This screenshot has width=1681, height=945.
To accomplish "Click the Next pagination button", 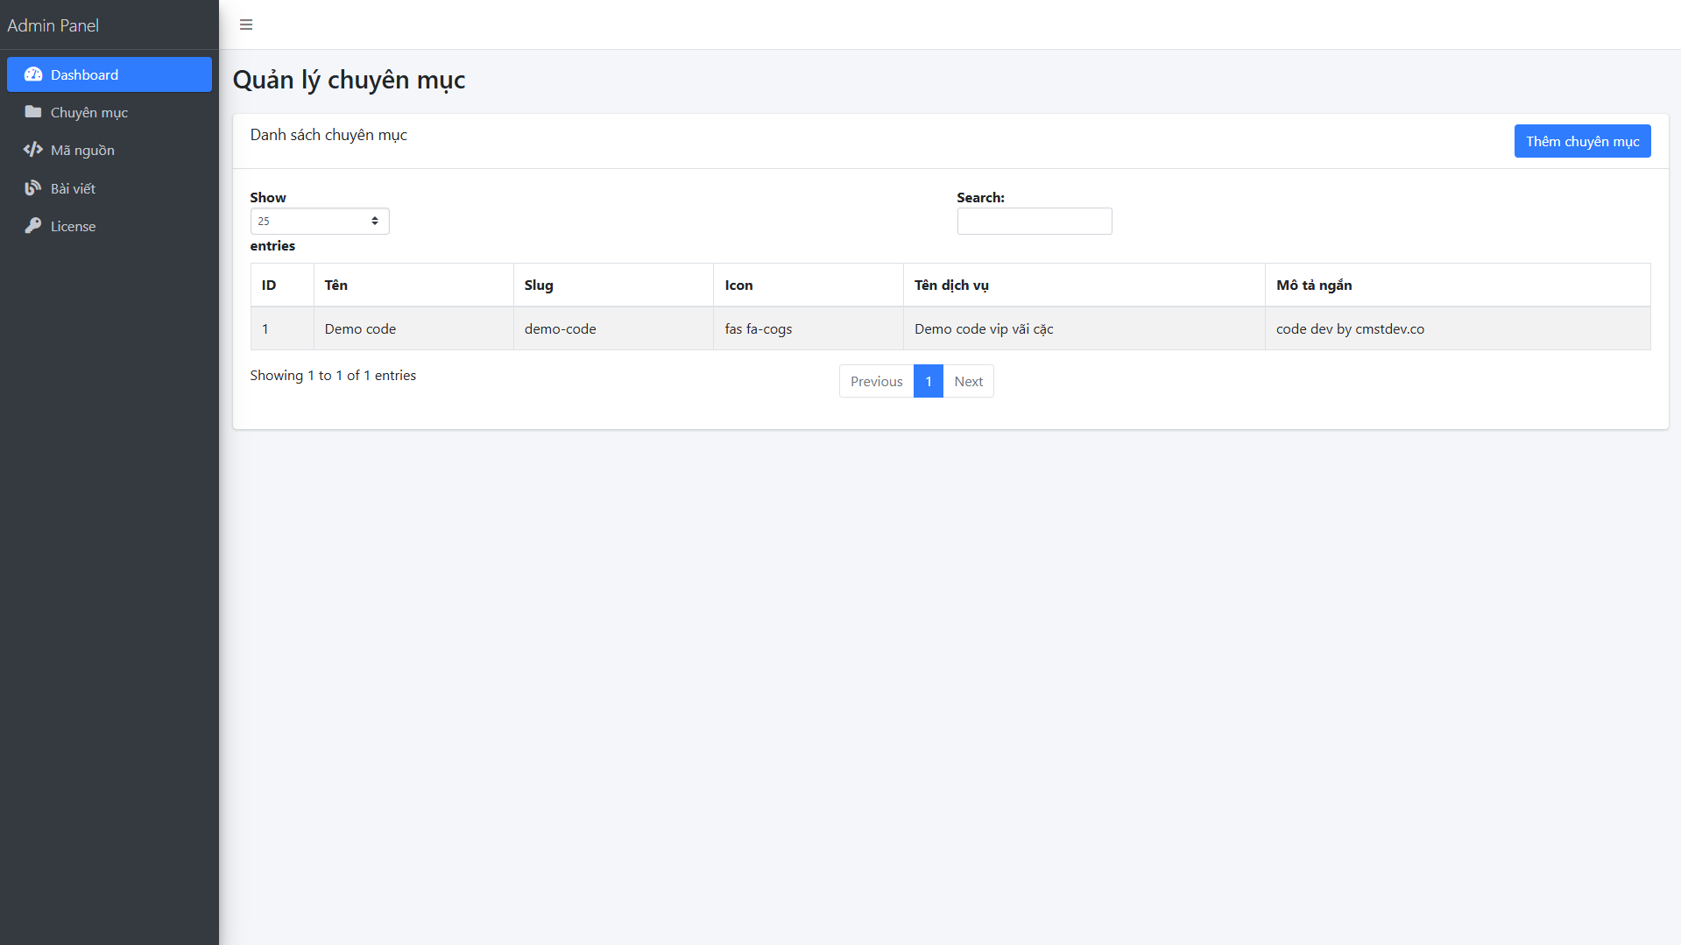I will 968,381.
